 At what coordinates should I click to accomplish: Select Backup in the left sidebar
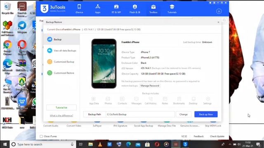(61, 39)
